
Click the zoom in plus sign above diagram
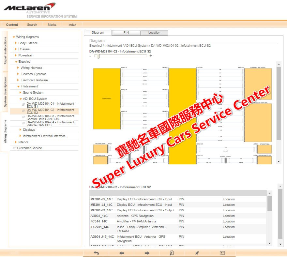(x=151, y=56)
